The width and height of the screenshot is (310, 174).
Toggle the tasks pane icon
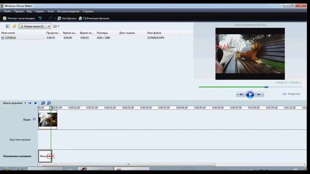click(x=8, y=26)
